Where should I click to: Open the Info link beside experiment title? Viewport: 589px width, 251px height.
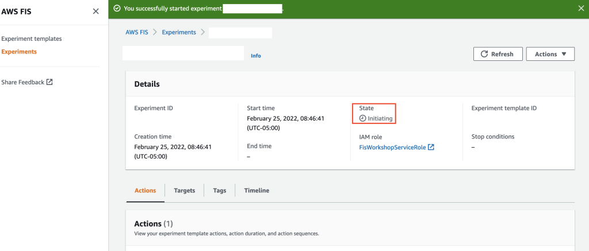256,56
